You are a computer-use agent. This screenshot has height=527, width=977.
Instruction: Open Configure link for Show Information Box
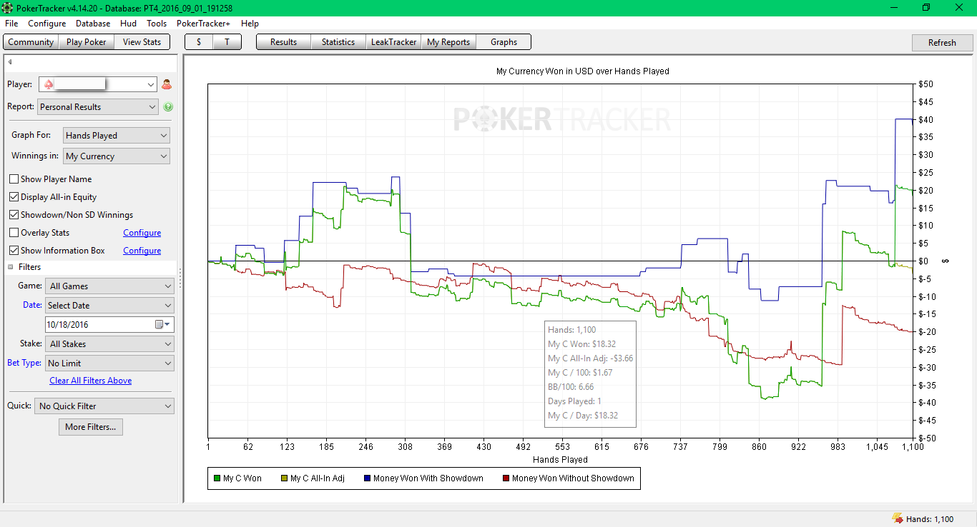(142, 251)
